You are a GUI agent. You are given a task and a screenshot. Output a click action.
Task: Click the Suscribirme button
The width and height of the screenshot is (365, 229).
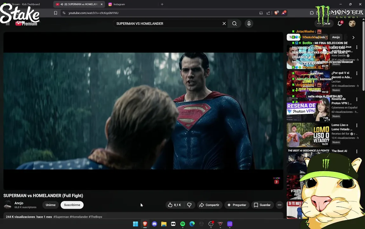(72, 205)
